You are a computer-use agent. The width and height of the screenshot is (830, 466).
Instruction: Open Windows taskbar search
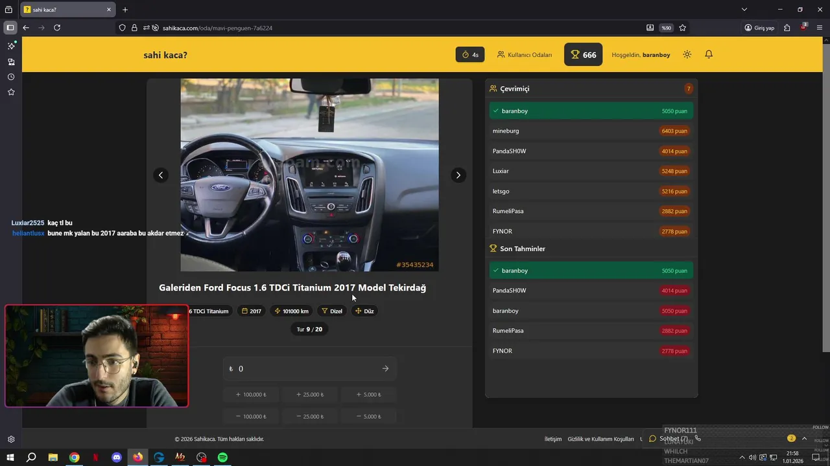[x=31, y=458]
